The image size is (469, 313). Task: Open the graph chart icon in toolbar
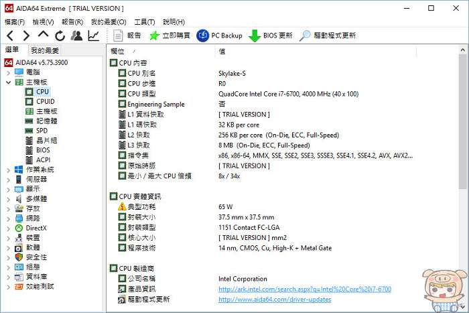[x=94, y=36]
